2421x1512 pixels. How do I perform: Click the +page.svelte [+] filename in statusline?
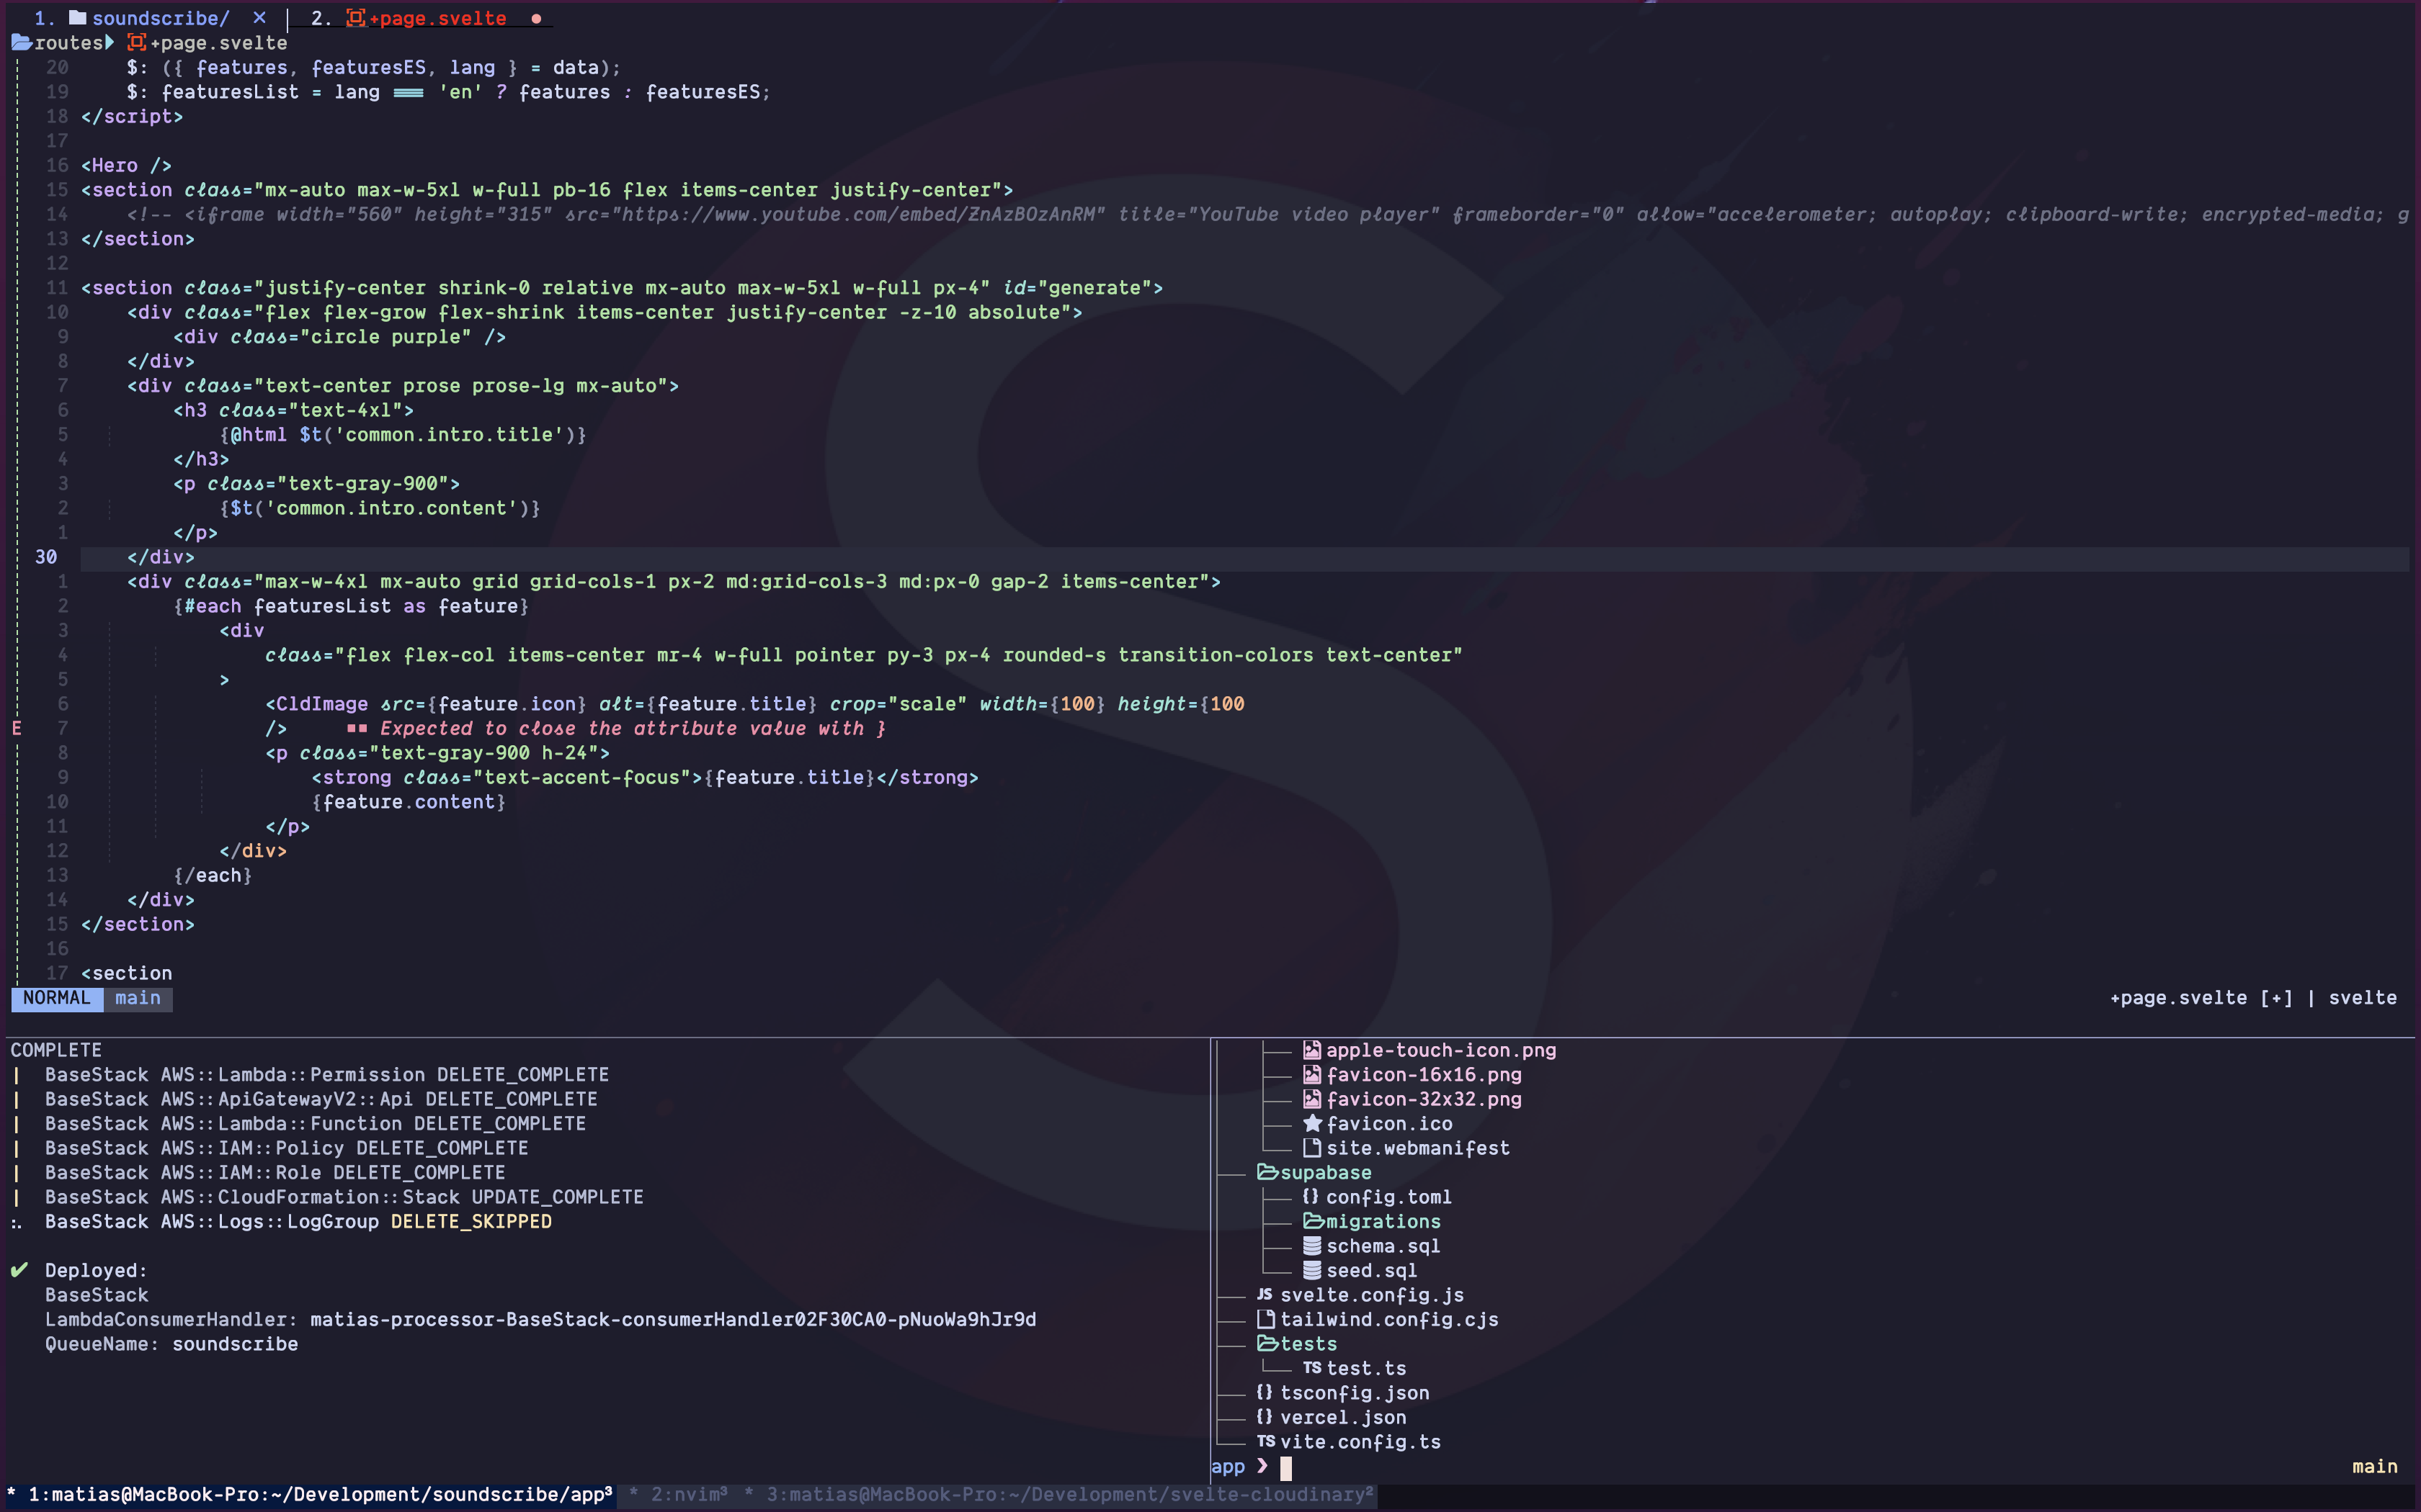click(2201, 998)
